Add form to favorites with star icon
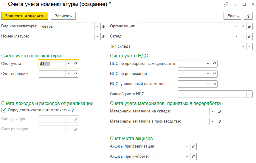The image size is (256, 163). [x=3, y=4]
